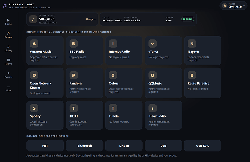Select the TIDAL card title
The height and width of the screenshot is (162, 250).
(74, 116)
